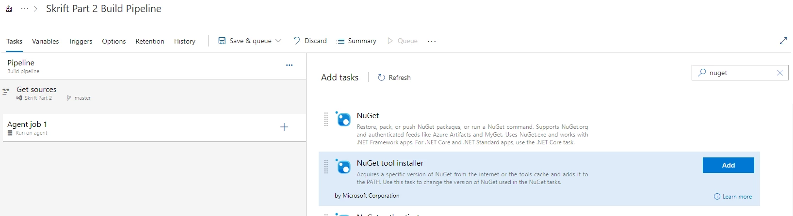Click the Skrift Part 2 Build Pipeline title
The height and width of the screenshot is (216, 793).
point(104,9)
